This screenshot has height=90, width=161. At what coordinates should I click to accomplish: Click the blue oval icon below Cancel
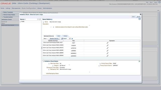[x=140, y=19]
